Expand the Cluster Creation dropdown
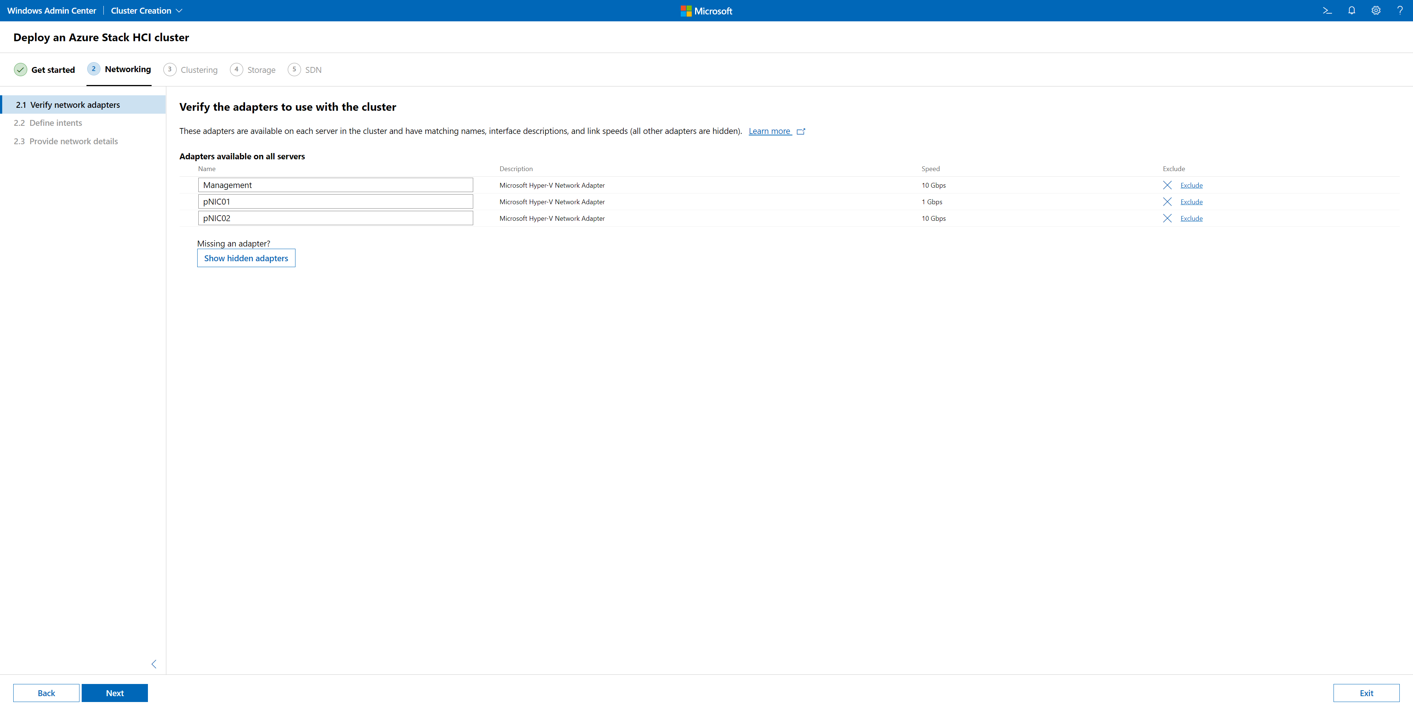 point(146,10)
